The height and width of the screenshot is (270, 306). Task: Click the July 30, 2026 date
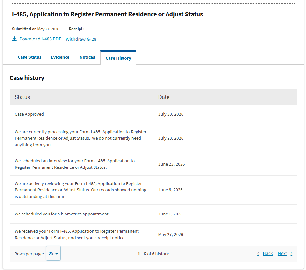(x=171, y=114)
